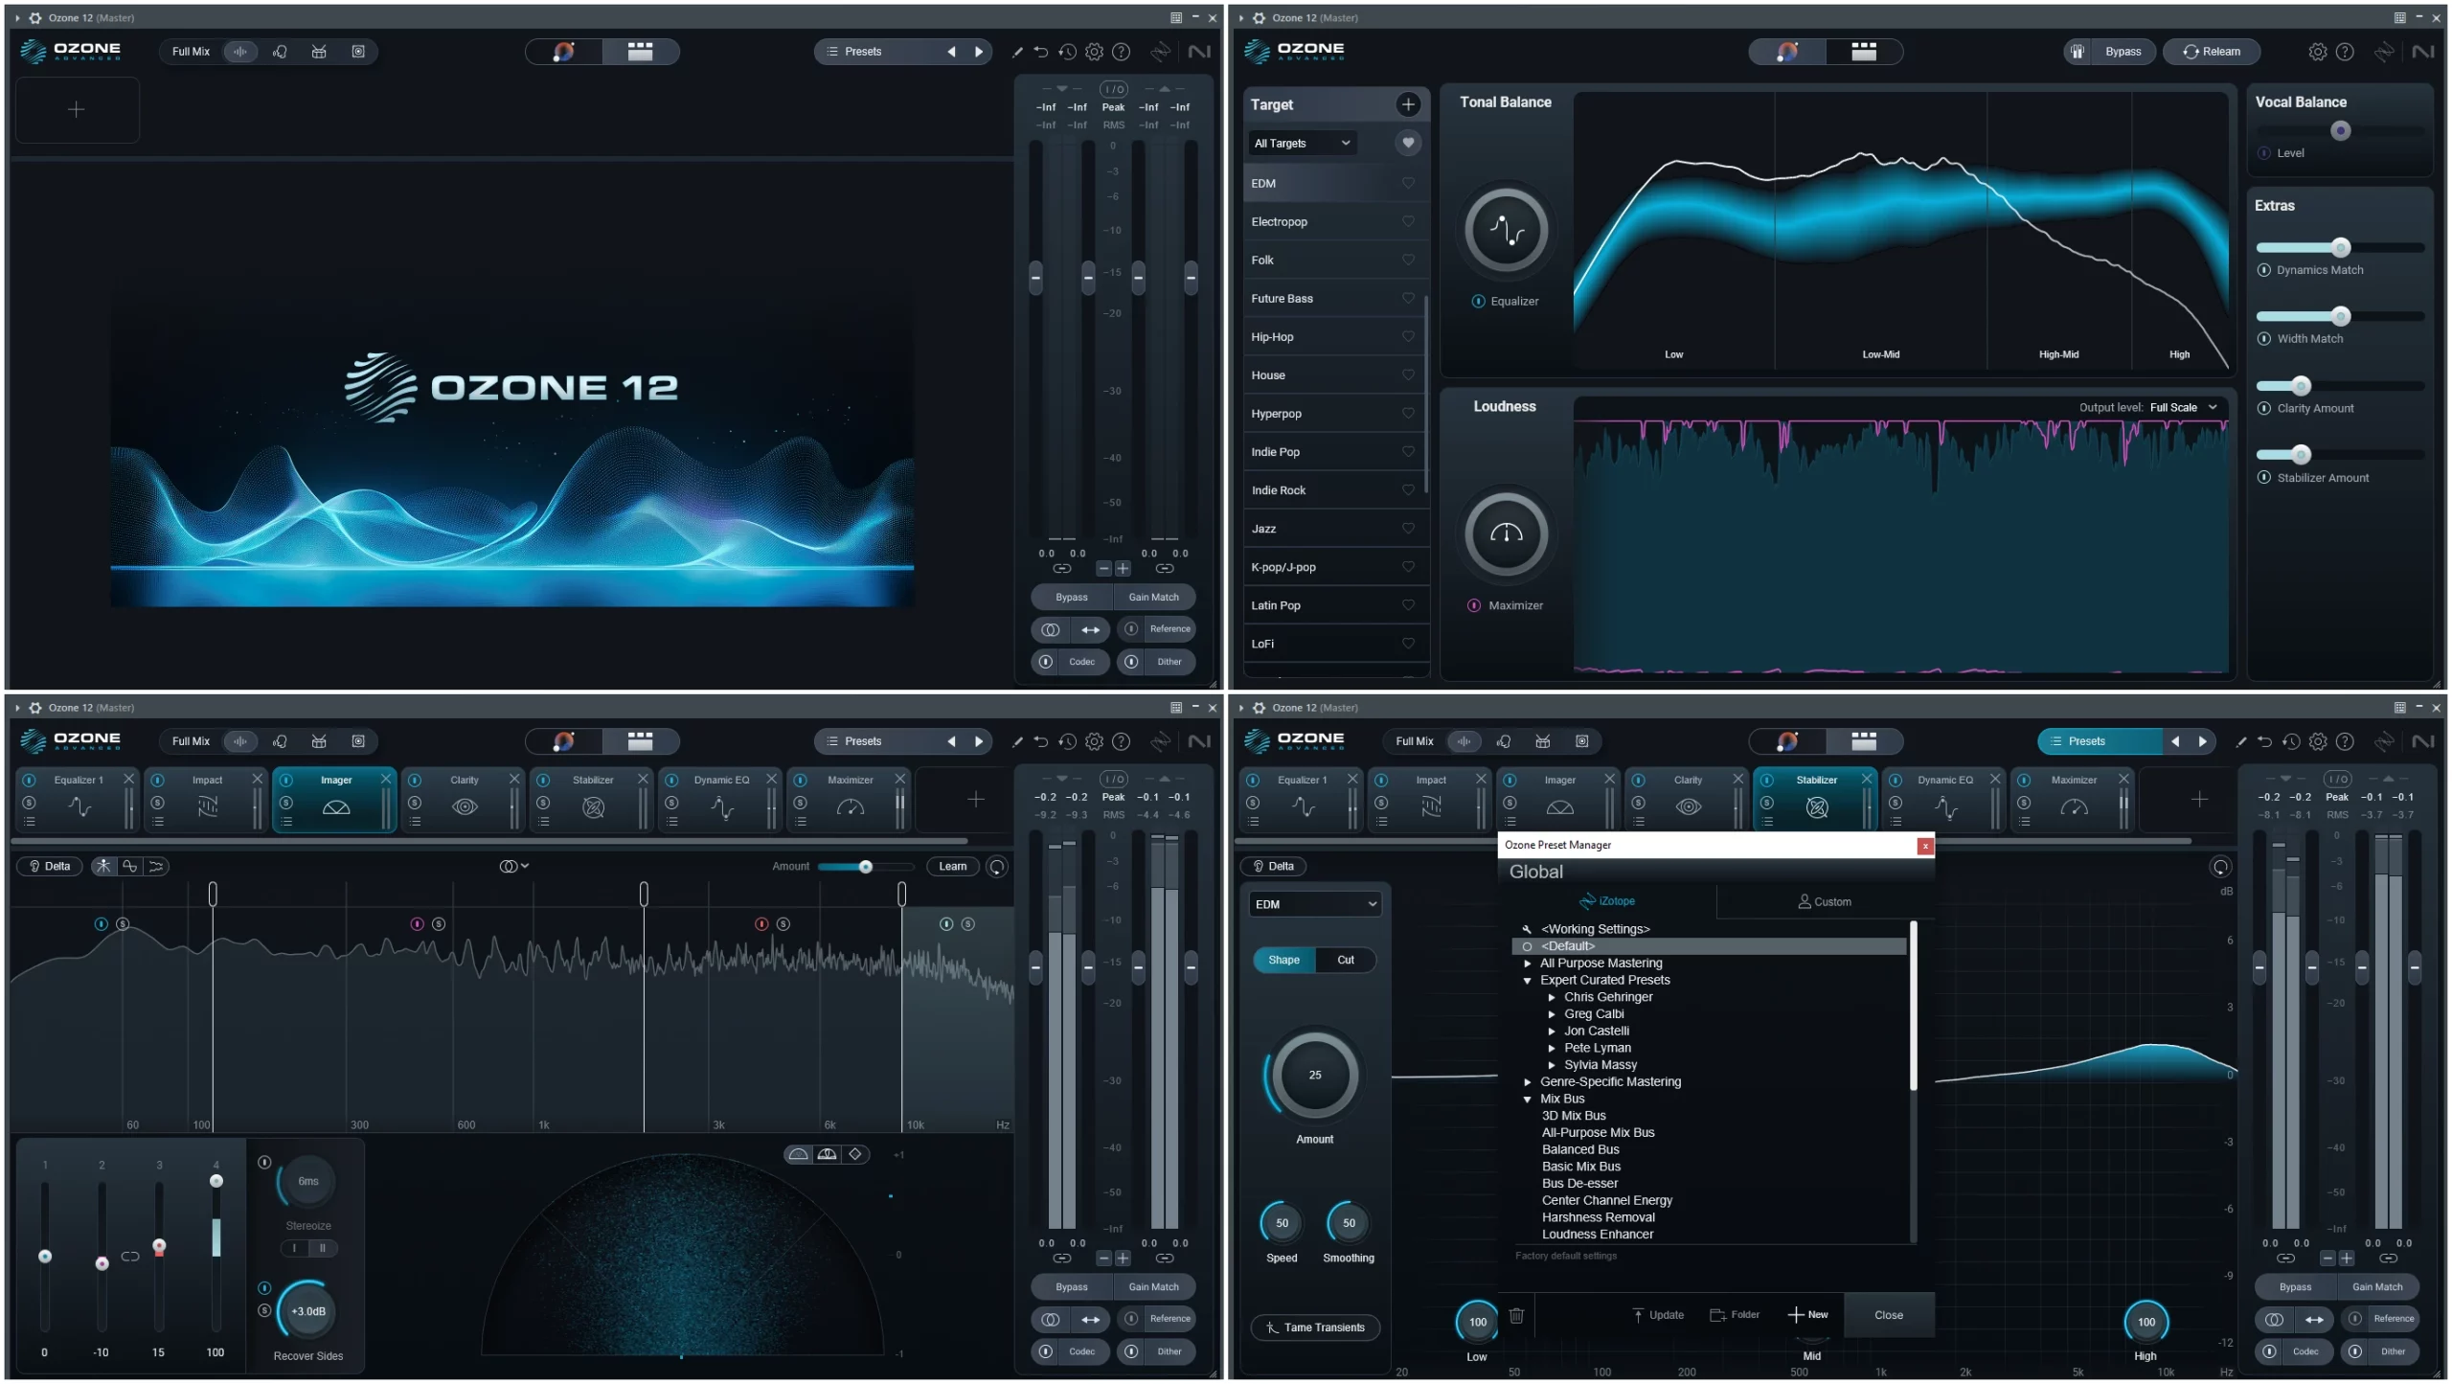Viewport: 2452px width, 1384px height.
Task: Click the large Tonal Balance Equalizer module icon
Action: (1506, 230)
